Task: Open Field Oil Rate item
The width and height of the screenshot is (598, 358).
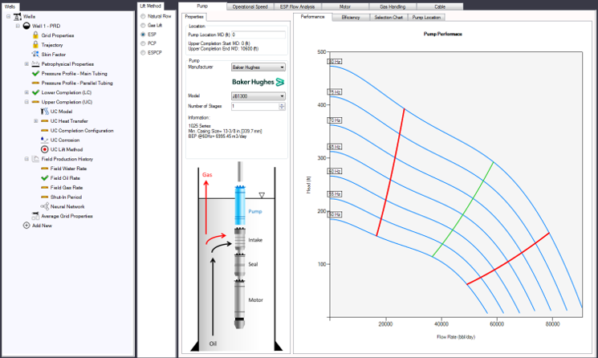Action: tap(66, 177)
